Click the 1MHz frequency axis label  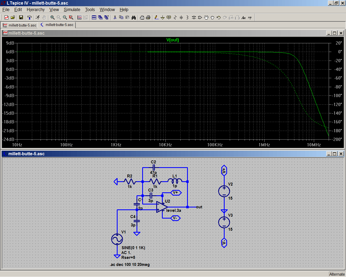click(x=264, y=145)
